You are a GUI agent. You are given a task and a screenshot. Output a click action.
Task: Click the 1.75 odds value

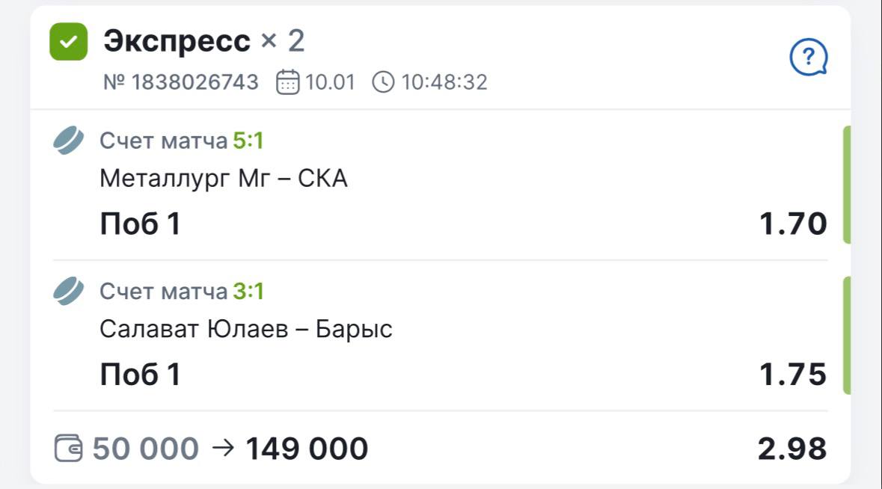click(793, 374)
